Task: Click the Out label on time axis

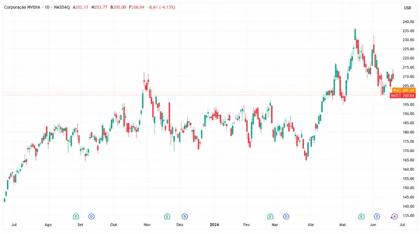Action: click(x=114, y=225)
